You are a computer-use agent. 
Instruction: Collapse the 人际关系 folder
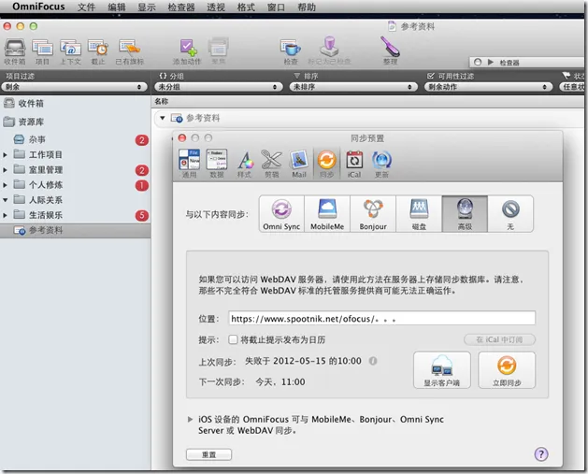pos(5,200)
